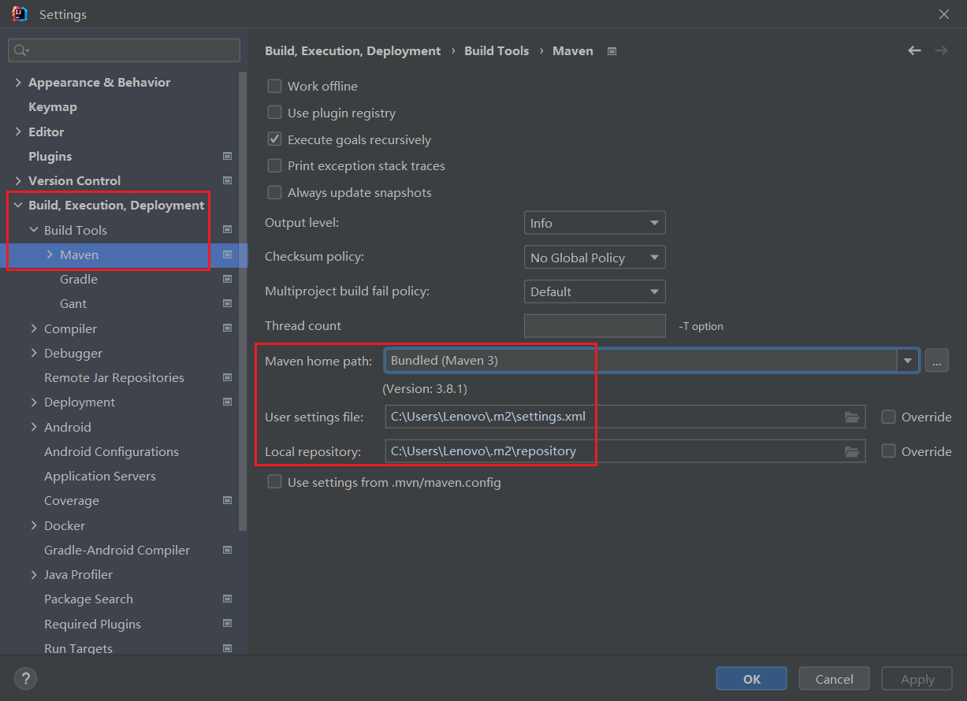Click project-level icon next to Maven breadcrumb

612,51
